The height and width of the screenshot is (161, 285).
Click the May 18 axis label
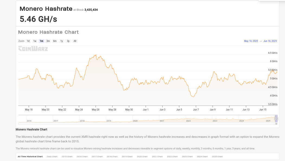tap(29, 110)
